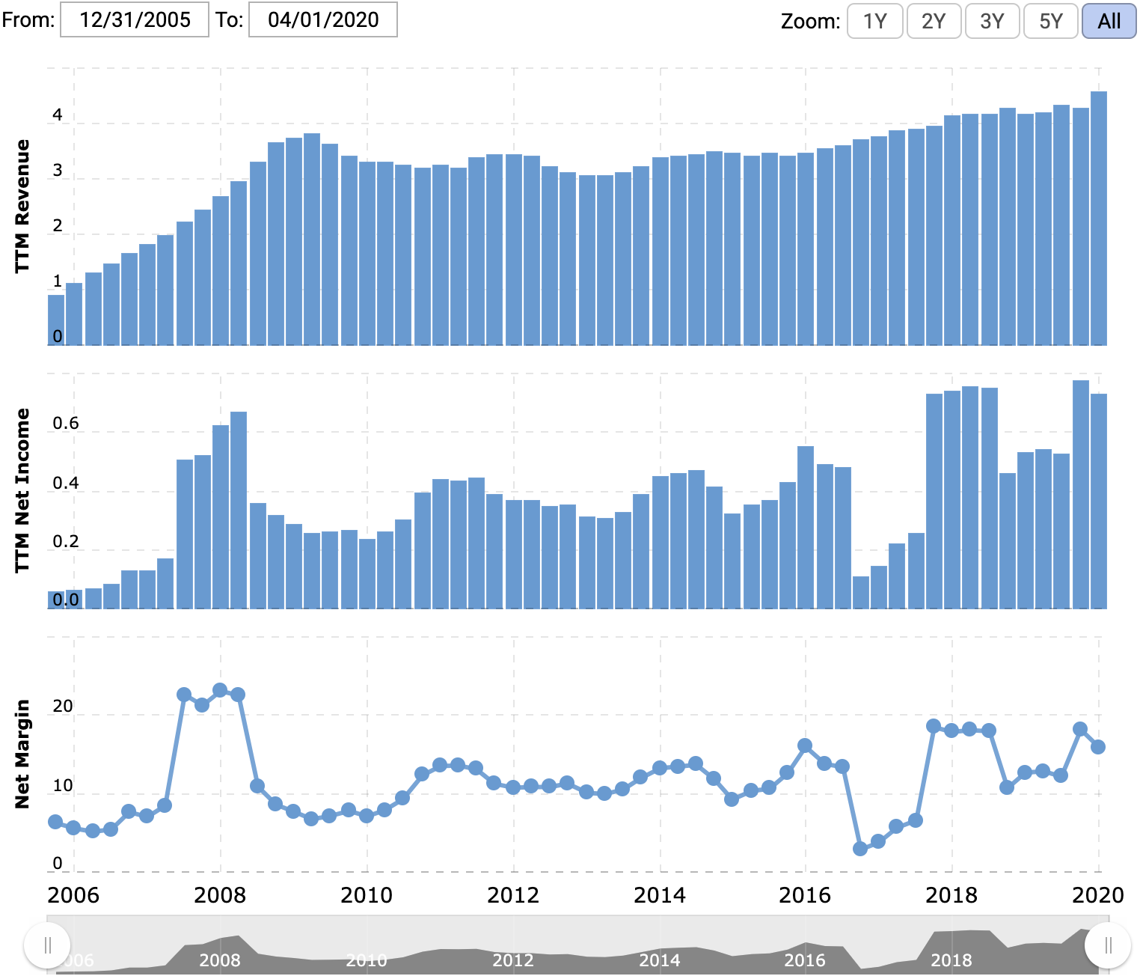Click the Zoom: label
The image size is (1140, 976).
(811, 22)
